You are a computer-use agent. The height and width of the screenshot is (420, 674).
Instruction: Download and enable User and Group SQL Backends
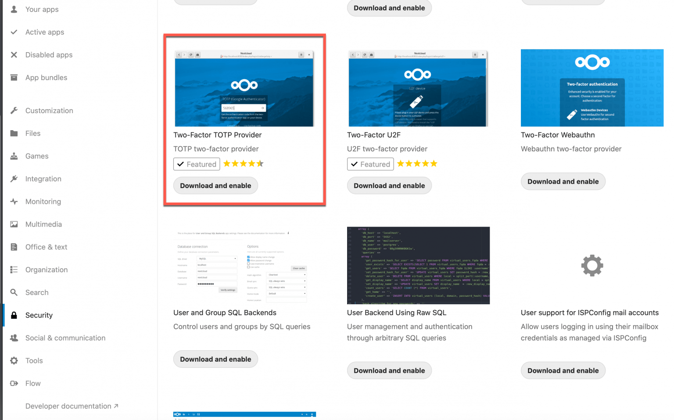[215, 359]
